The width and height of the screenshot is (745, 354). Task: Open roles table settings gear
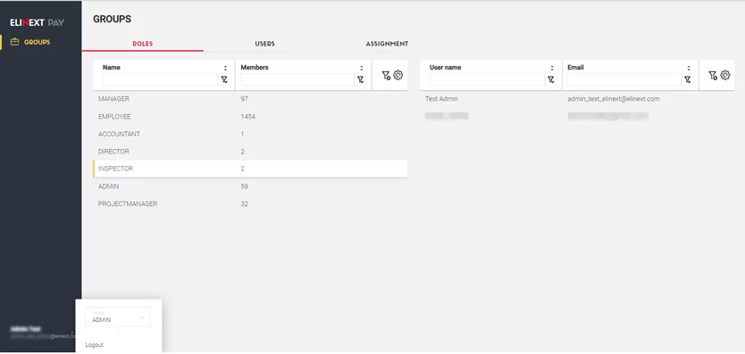(398, 75)
